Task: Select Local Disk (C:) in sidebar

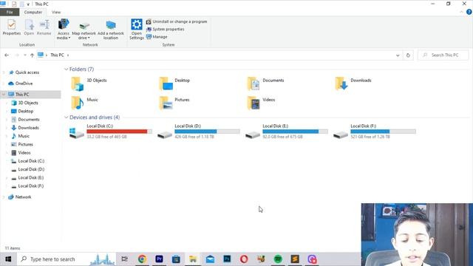Action: pos(31,161)
